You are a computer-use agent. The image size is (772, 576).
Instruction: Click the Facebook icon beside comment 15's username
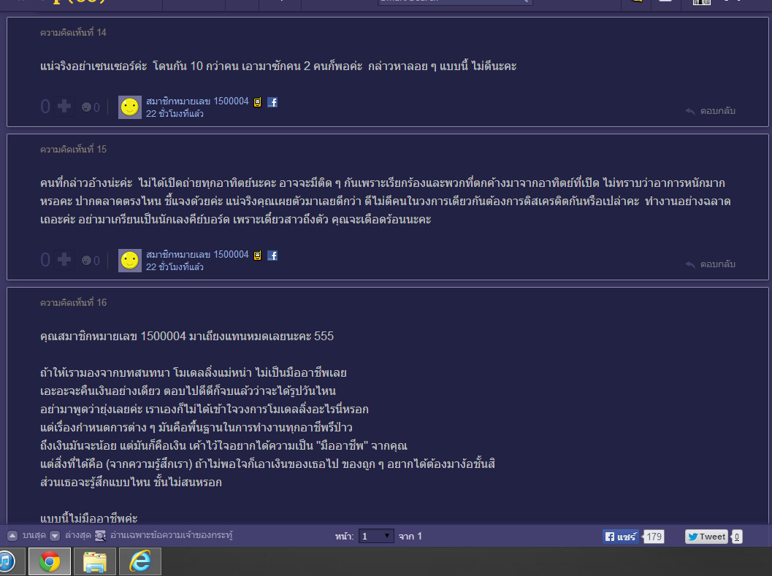272,255
